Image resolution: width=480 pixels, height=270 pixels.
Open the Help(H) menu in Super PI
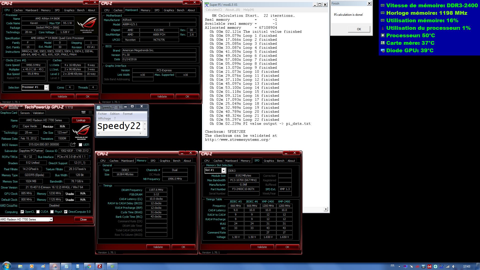pyautogui.click(x=248, y=10)
